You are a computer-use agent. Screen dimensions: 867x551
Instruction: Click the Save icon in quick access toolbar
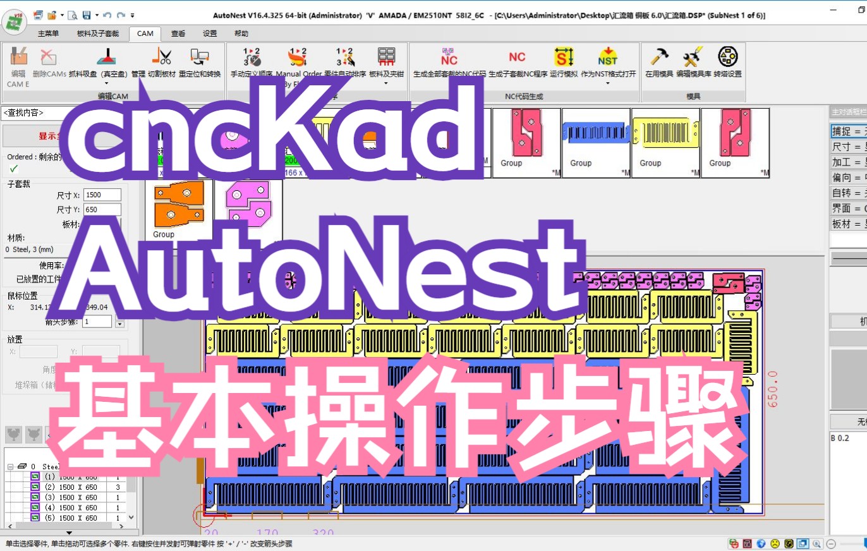tap(87, 14)
